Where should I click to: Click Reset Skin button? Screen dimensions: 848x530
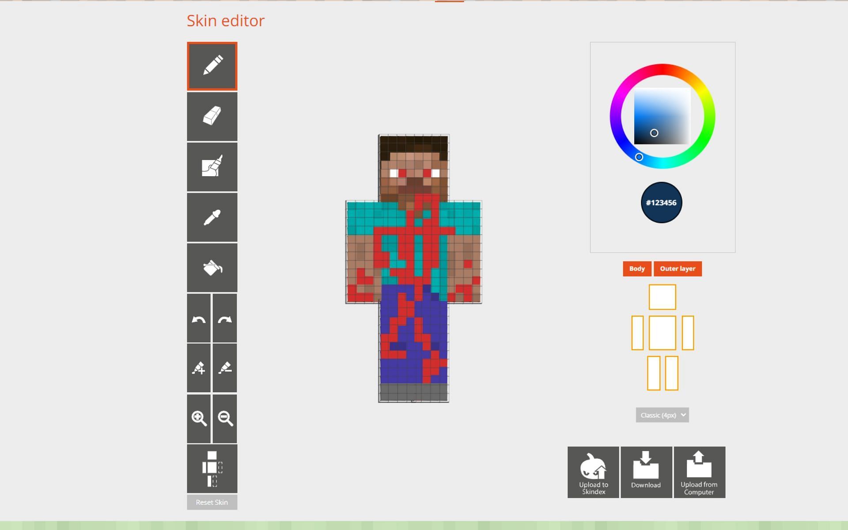211,501
